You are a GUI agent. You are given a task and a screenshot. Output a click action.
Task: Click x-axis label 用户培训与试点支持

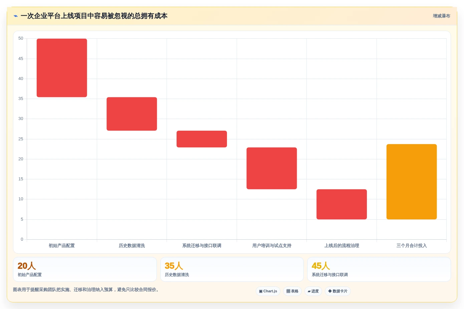pyautogui.click(x=272, y=246)
